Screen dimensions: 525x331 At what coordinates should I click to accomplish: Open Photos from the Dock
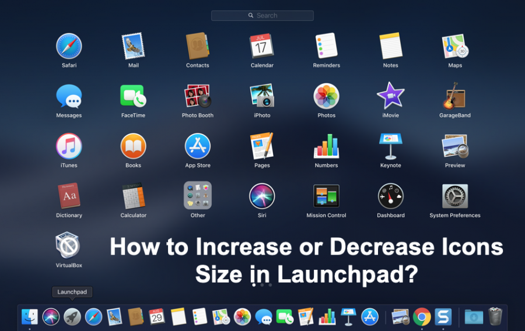tap(242, 316)
